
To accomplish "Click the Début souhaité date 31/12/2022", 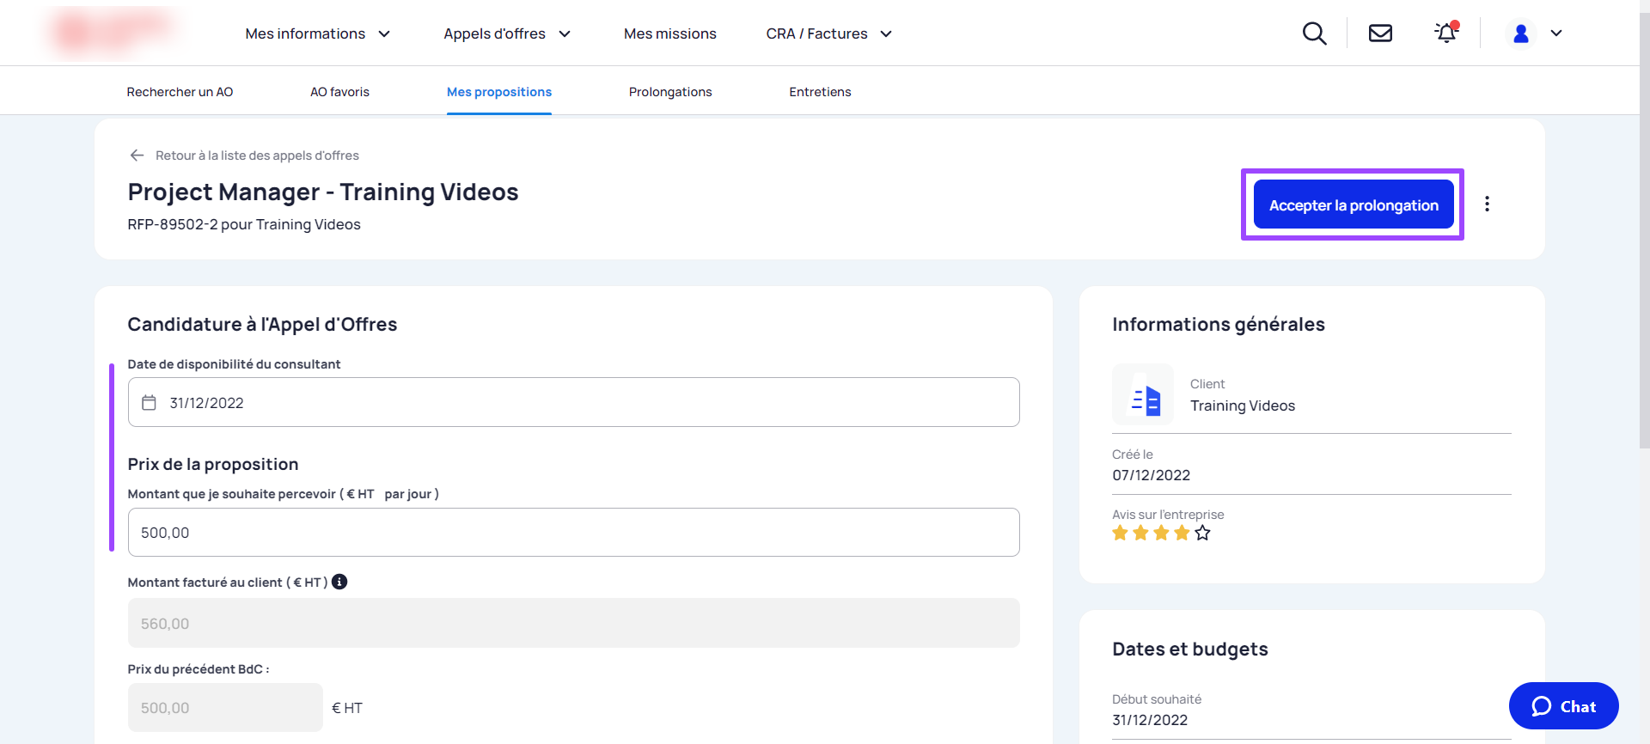I will 1150,720.
